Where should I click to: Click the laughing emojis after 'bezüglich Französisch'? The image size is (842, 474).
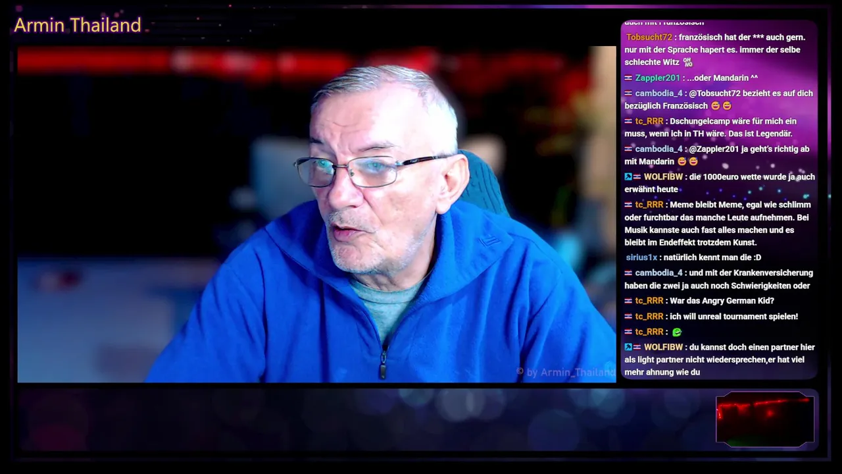pos(722,106)
